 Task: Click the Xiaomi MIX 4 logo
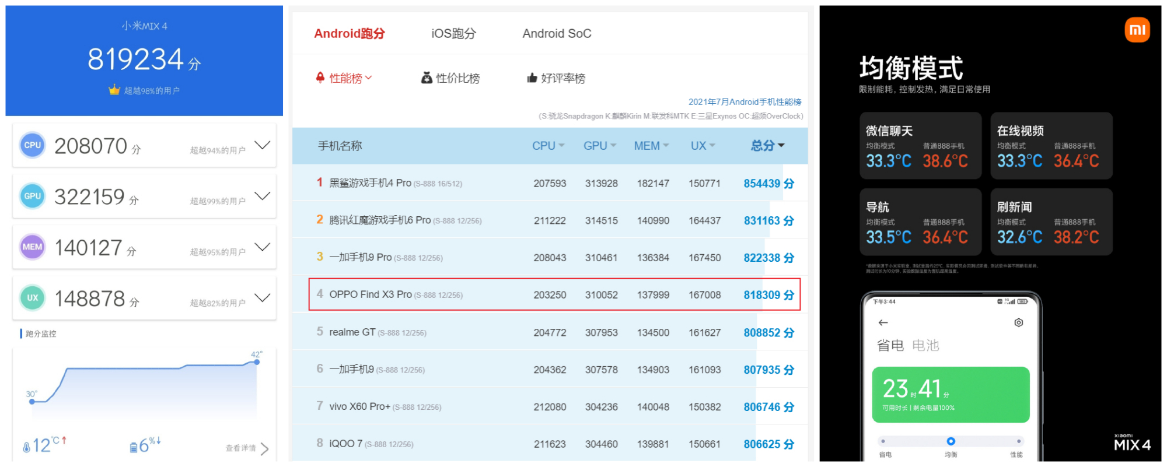pos(1132,443)
